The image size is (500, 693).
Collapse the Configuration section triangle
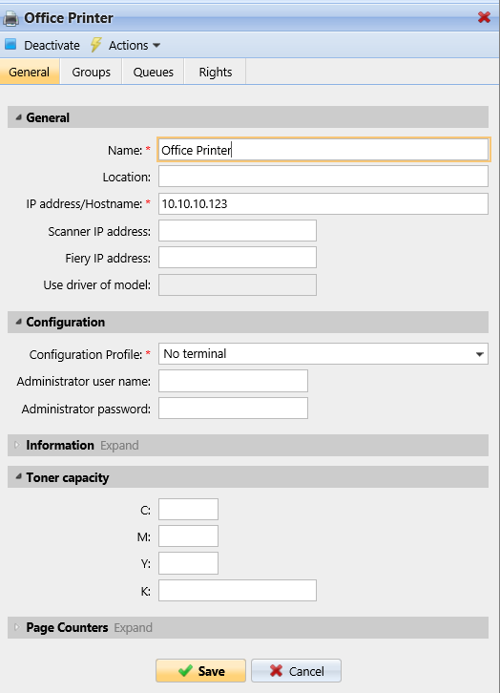pos(18,322)
